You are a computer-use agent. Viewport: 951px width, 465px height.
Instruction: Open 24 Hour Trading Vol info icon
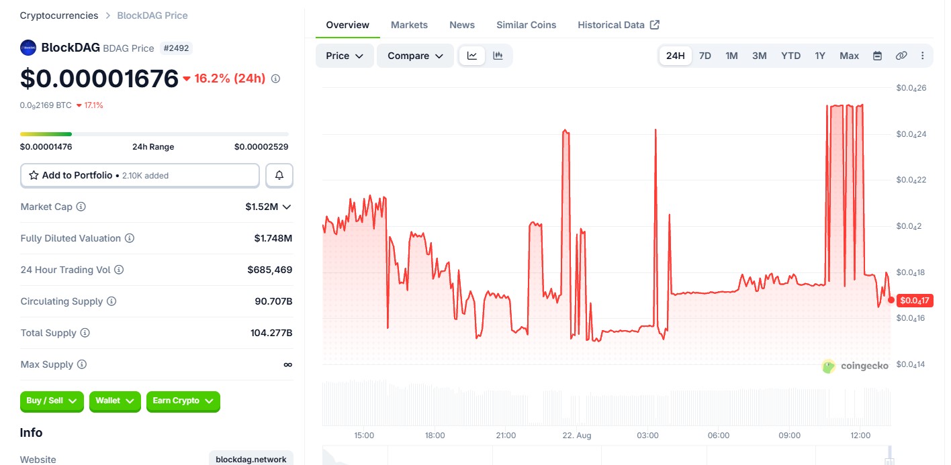pyautogui.click(x=119, y=270)
